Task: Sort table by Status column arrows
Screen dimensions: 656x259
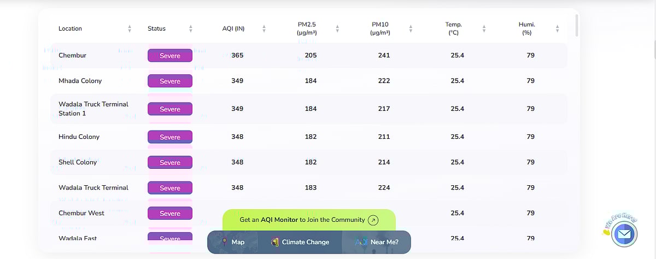Action: tap(191, 28)
